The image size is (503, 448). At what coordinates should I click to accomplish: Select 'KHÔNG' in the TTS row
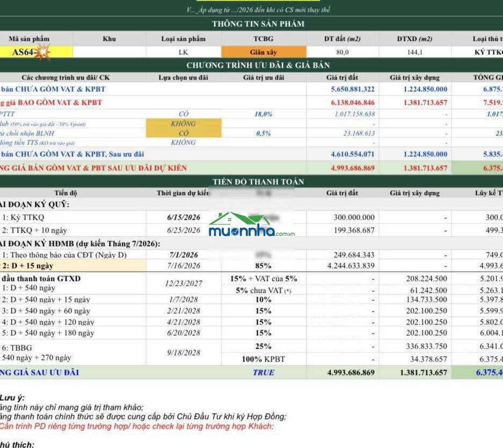(183, 142)
